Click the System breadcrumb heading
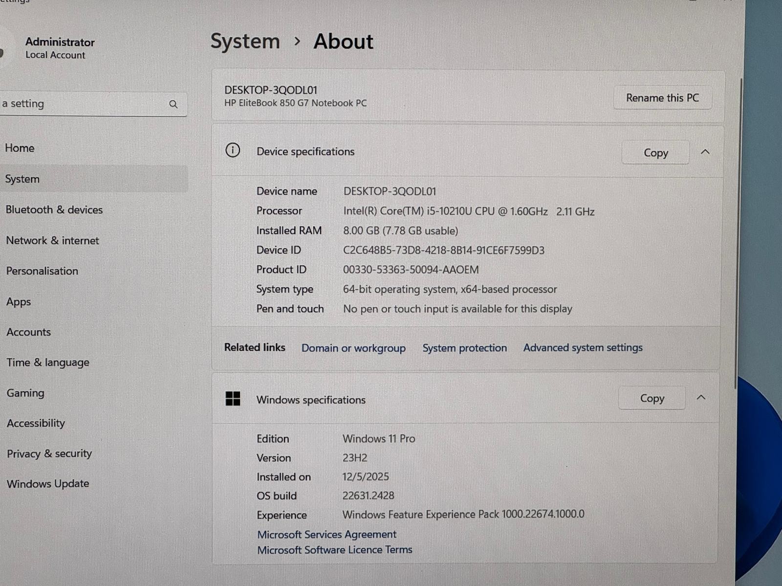 pyautogui.click(x=245, y=42)
